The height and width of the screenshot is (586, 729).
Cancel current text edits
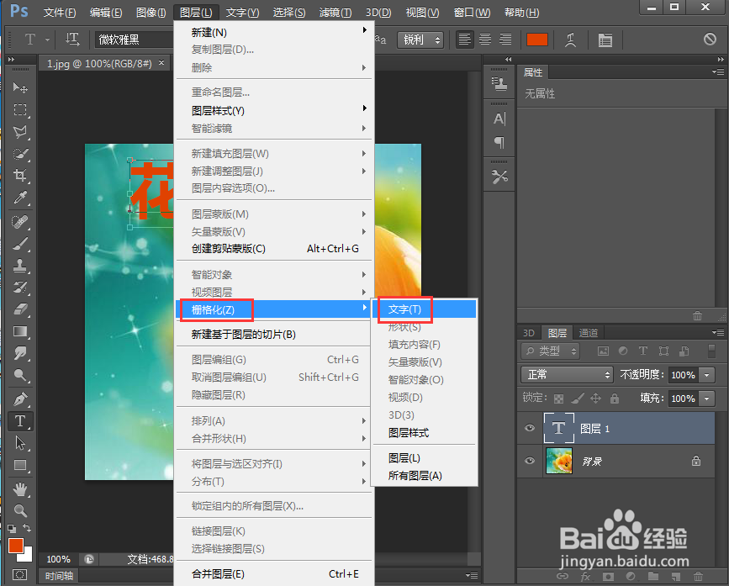pos(710,40)
